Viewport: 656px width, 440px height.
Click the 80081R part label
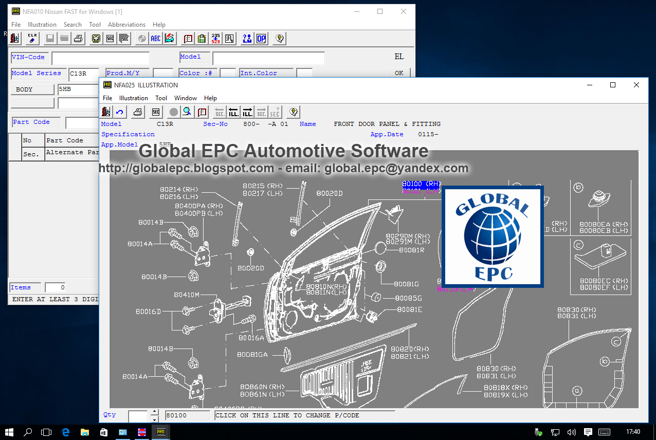(x=412, y=250)
